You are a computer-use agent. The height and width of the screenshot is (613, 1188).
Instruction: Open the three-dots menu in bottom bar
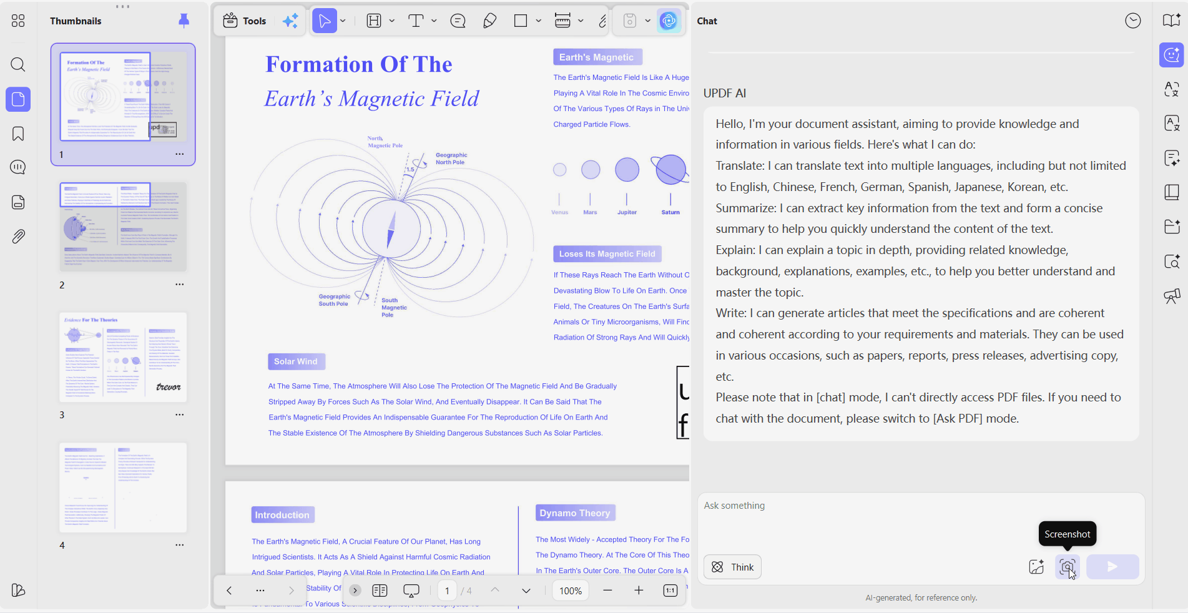point(260,591)
